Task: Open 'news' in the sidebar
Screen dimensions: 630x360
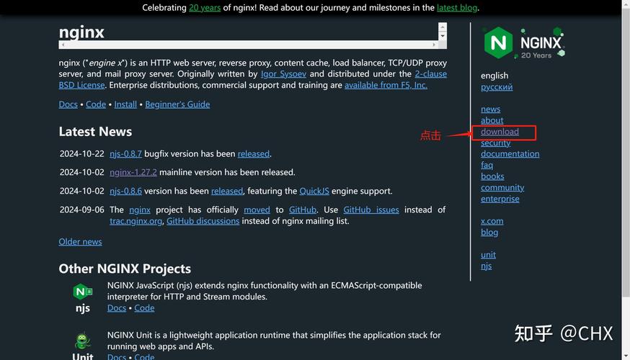Action: tap(491, 109)
